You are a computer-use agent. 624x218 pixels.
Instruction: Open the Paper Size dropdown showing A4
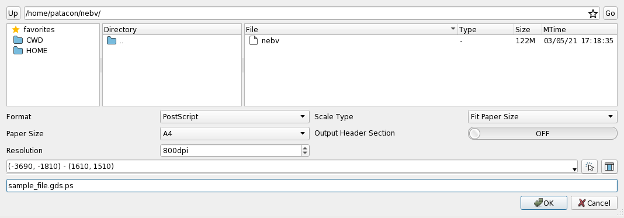pyautogui.click(x=235, y=134)
